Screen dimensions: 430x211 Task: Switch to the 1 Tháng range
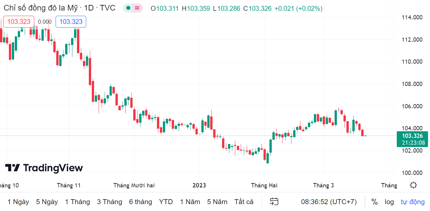pyautogui.click(x=77, y=201)
